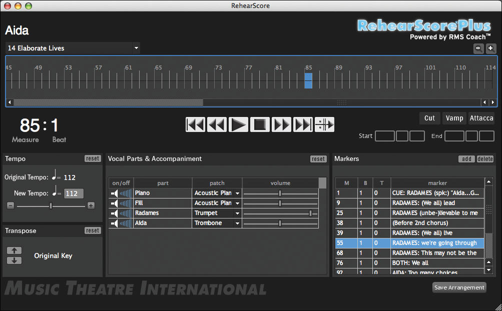Screen dimensions: 502x311
Task: Click the timeline scrollbar rightmost arrow
Action: [492, 102]
